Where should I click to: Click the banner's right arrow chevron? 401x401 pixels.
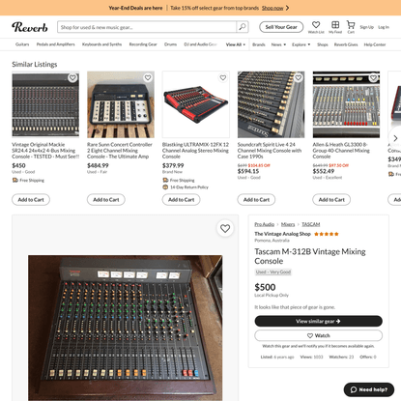tap(287, 8)
